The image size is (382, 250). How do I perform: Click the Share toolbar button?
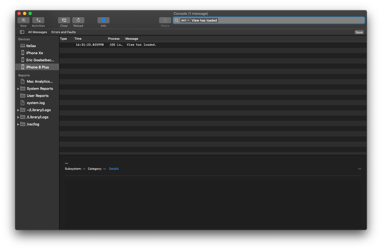165,20
